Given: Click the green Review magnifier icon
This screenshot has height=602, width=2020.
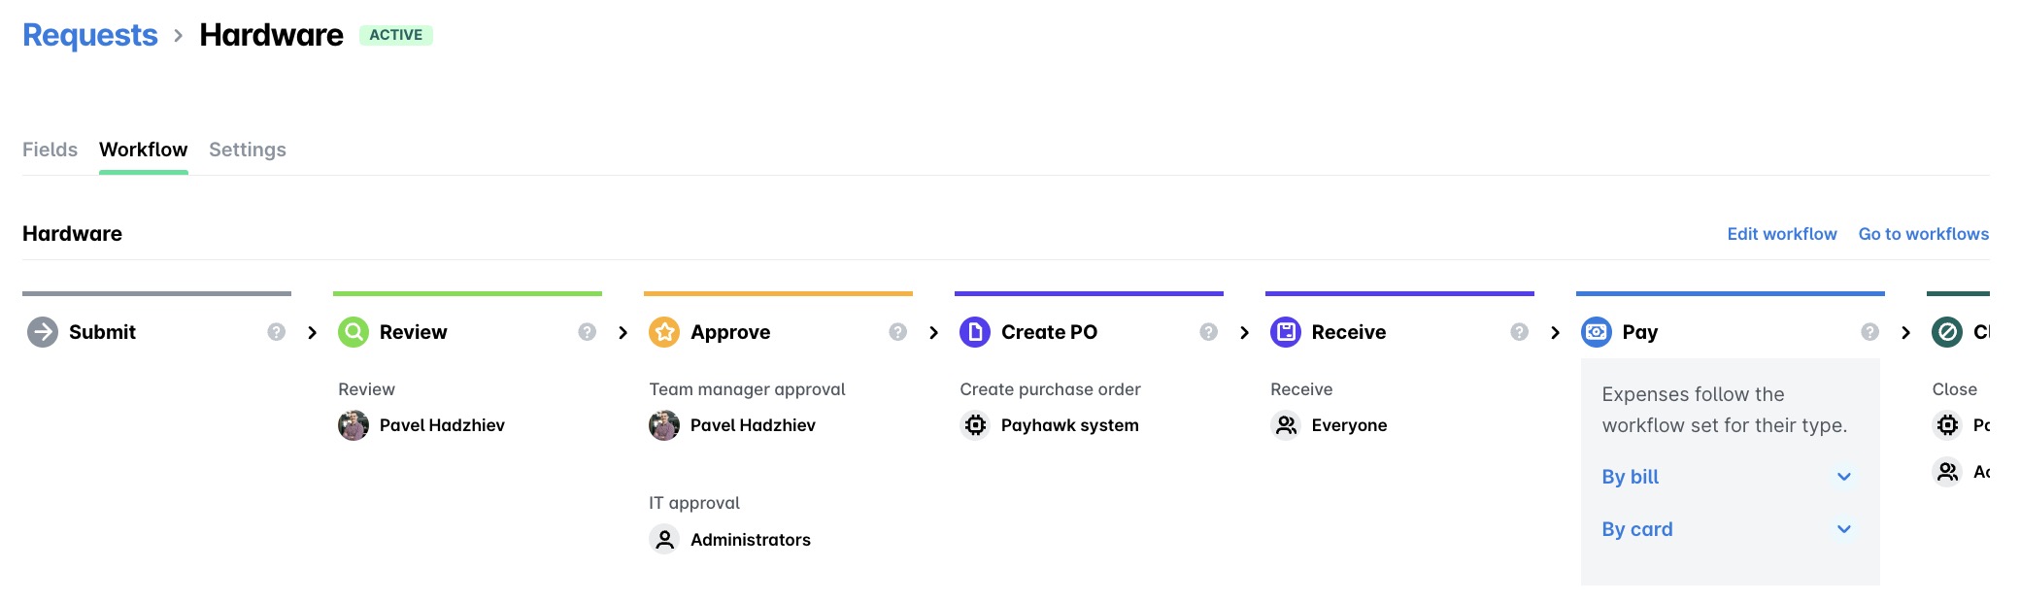Looking at the screenshot, I should pyautogui.click(x=353, y=332).
